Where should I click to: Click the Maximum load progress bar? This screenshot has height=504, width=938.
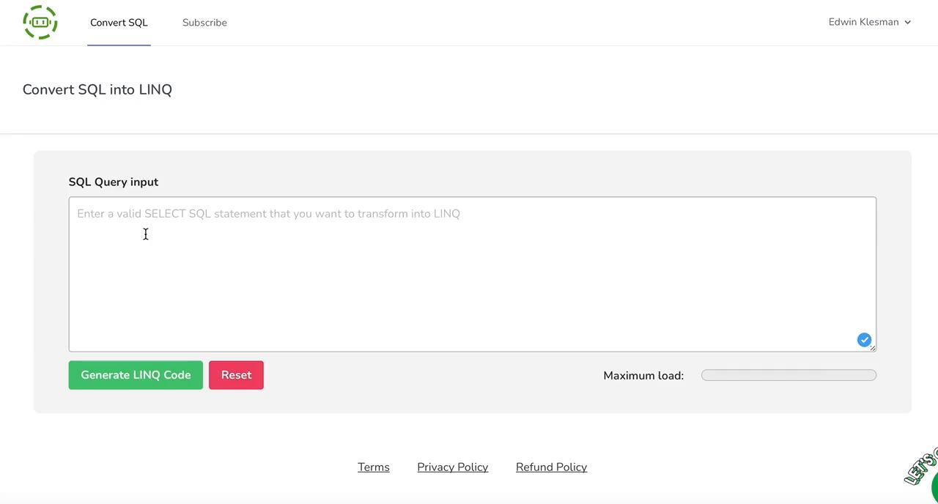coord(789,375)
